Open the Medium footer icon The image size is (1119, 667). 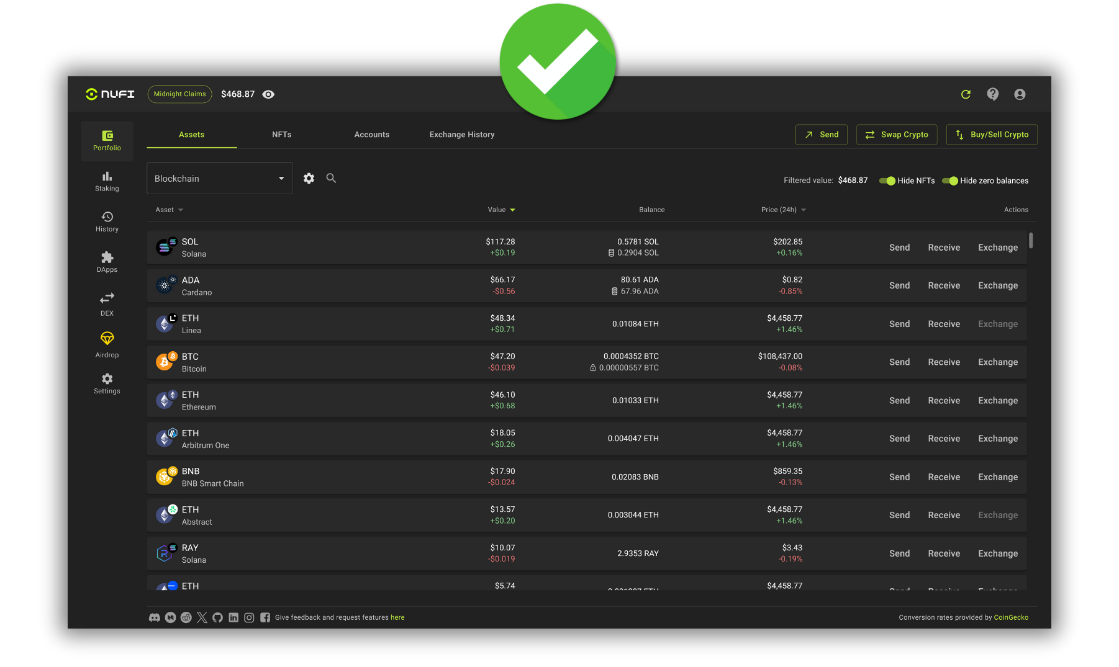pos(170,617)
